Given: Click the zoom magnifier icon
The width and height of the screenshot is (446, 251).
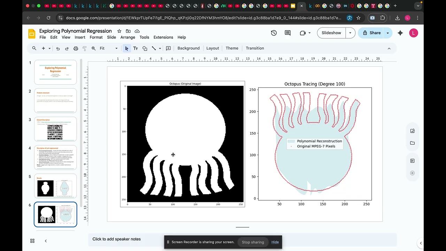Looking at the screenshot, I should point(93,48).
